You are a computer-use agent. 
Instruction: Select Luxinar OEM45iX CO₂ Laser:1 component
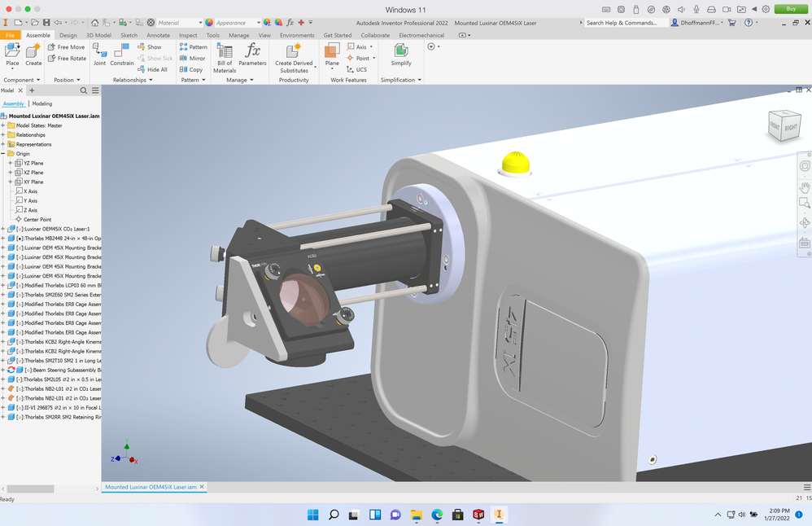(53, 229)
